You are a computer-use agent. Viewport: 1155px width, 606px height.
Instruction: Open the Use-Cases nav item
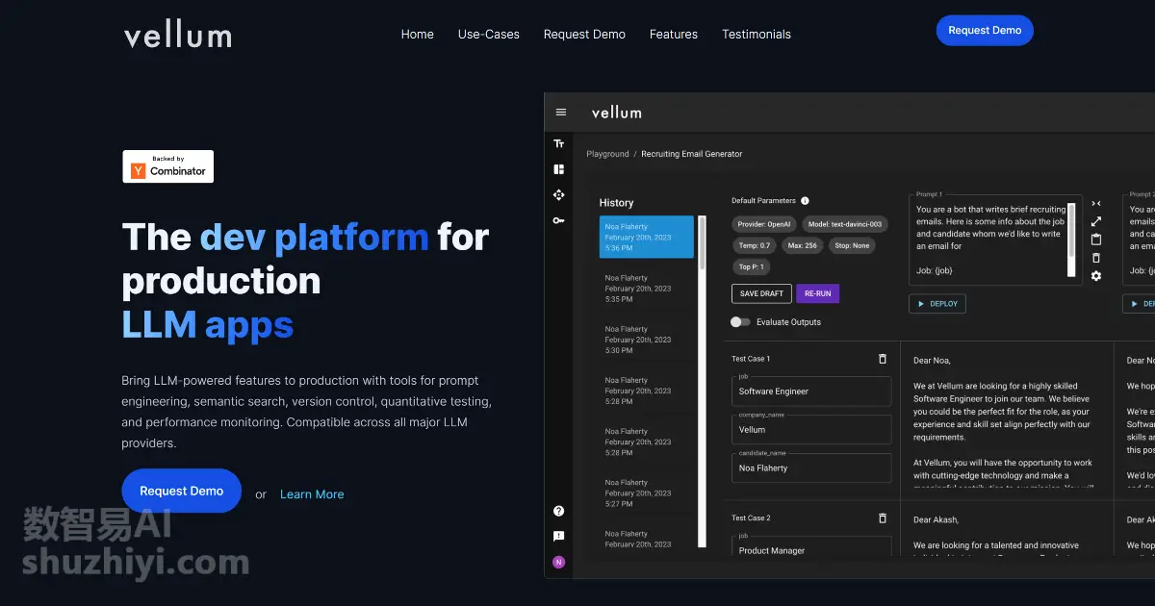489,34
